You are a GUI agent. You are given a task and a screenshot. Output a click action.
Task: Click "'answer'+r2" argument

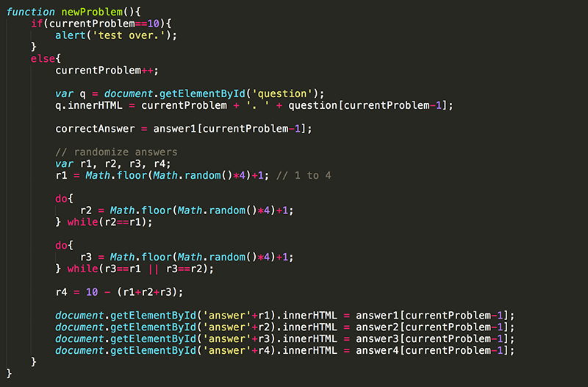(236, 327)
